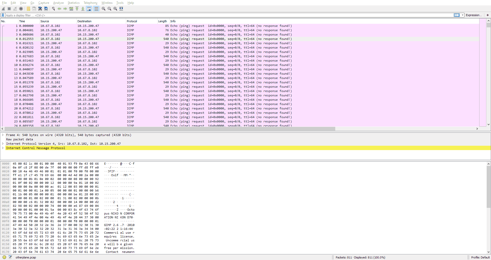This screenshot has height=260, width=491.
Task: Click the expert info status indicator circle
Action: point(4,257)
